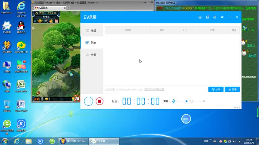Switch to the 列表 sidebar tab
This screenshot has height=145, width=259.
(x=92, y=43)
